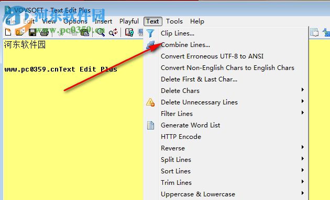This screenshot has width=330, height=200.
Task: Click the help book toolbar icon
Action: point(129,32)
